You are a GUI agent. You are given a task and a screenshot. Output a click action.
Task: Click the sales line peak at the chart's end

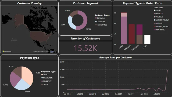pos(167,70)
